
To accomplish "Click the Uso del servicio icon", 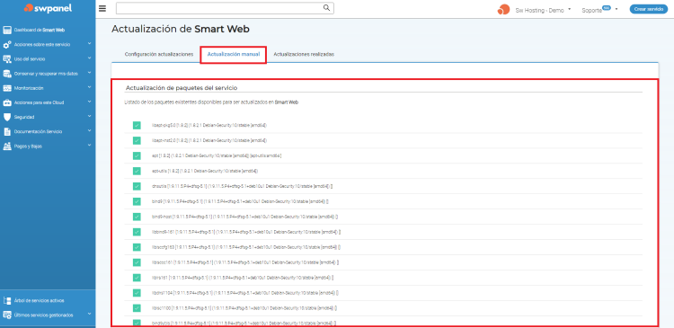I will (7, 59).
